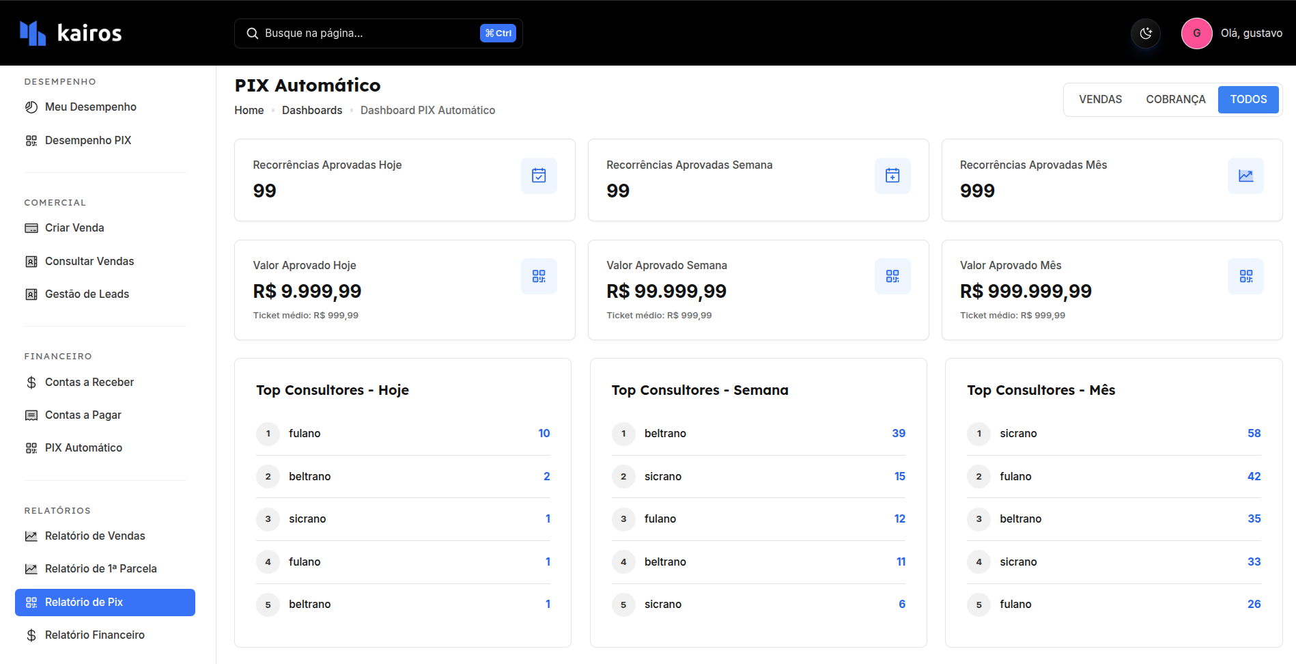Screen dimensions: 1296x664
Task: Open Relatório Financeiro in the sidebar
Action: pos(94,635)
